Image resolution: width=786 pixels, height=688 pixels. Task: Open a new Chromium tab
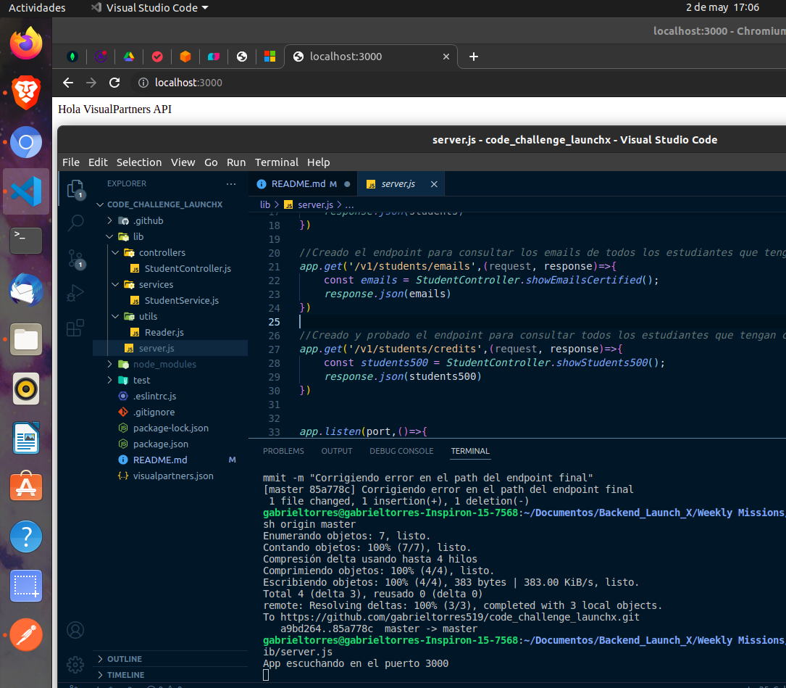474,57
